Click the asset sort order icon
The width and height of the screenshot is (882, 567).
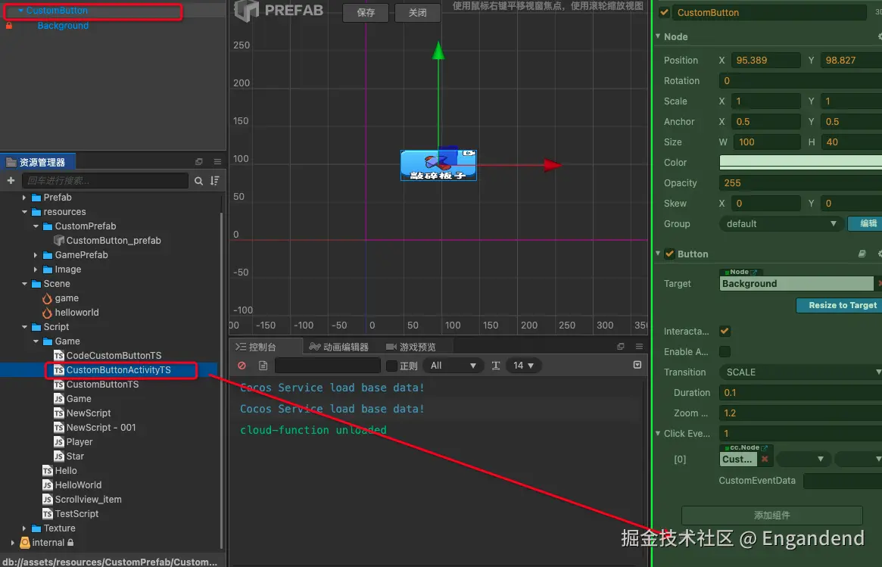click(215, 181)
